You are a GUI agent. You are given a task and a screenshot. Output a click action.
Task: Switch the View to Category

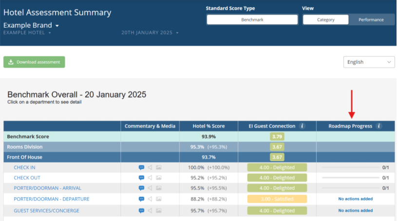coord(325,20)
